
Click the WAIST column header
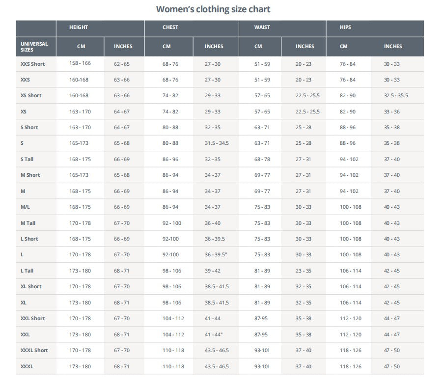click(x=262, y=27)
